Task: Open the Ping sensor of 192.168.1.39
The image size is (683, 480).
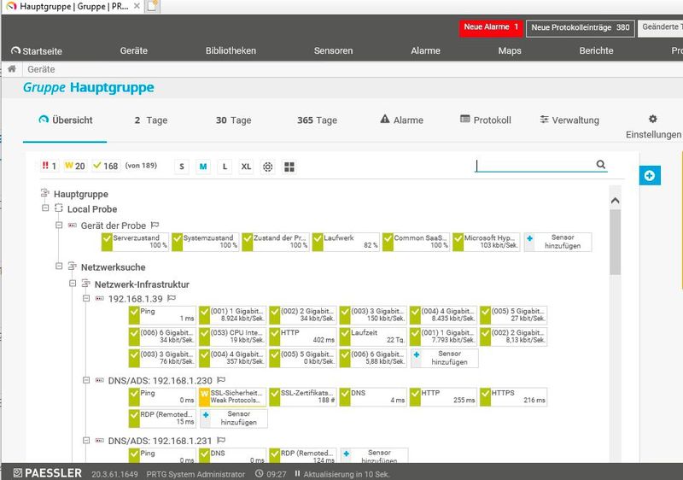Action: tap(162, 315)
